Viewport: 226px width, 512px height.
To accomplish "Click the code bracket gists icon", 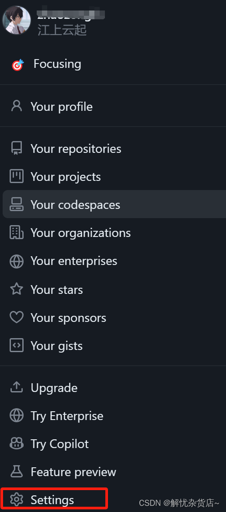I will pos(16,346).
